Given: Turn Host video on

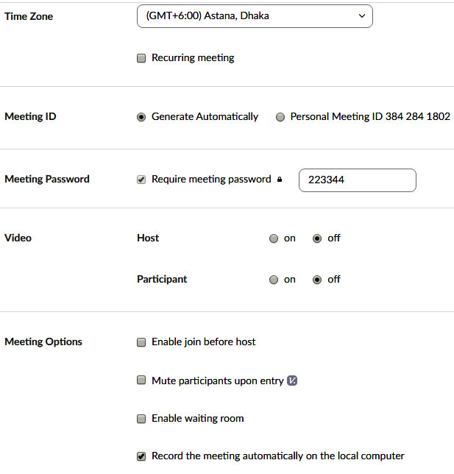Looking at the screenshot, I should click(274, 238).
